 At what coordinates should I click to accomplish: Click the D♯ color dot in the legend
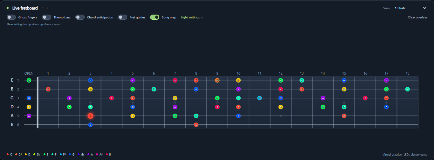coord(34,154)
